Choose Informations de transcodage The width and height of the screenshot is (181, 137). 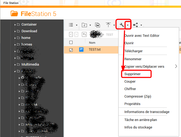click(x=147, y=112)
